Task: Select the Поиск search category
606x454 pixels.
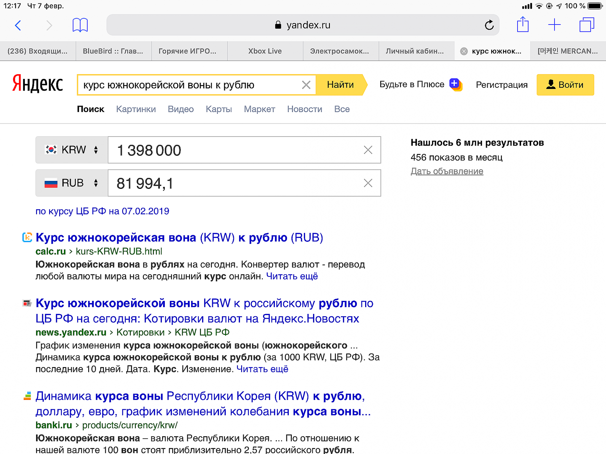Action: [x=91, y=109]
